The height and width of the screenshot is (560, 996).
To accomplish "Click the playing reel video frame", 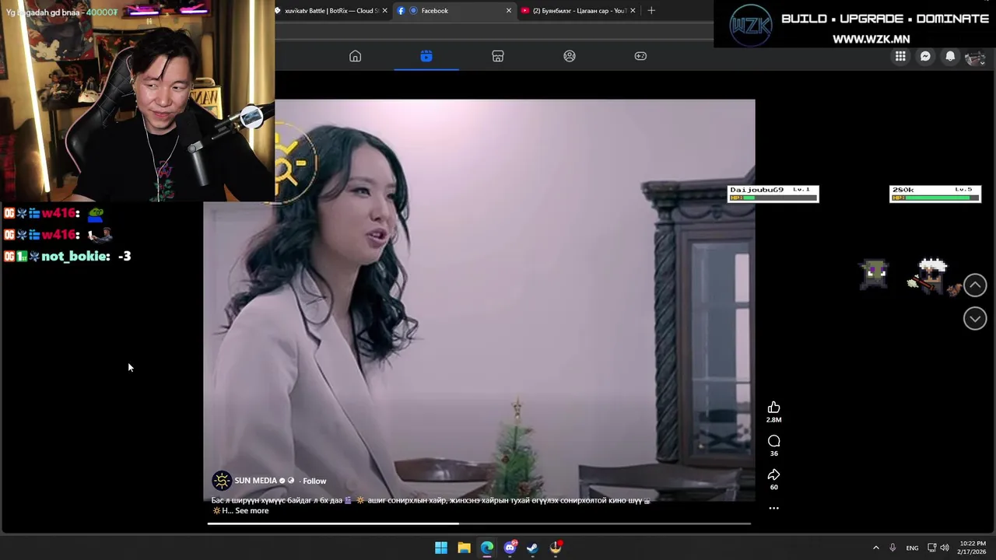I will pos(479,300).
